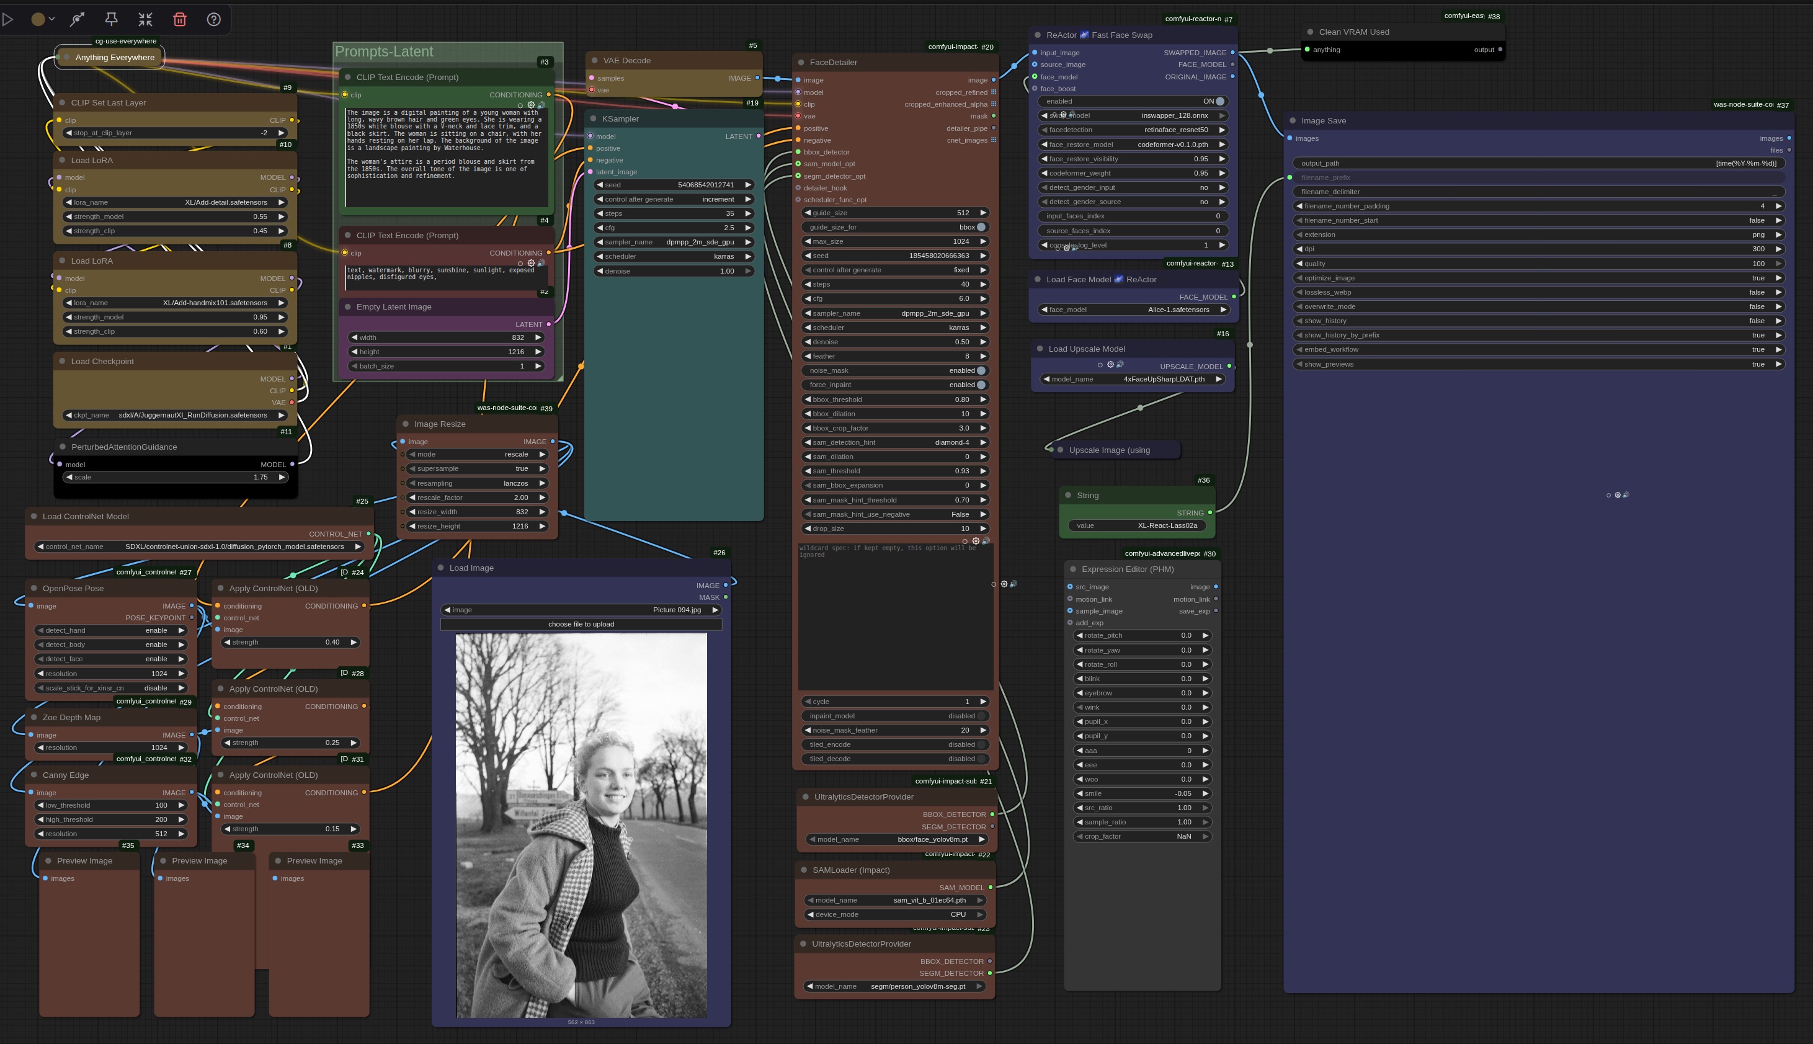
Task: Click the Upscale Image (using collapsed node
Action: (x=1109, y=450)
